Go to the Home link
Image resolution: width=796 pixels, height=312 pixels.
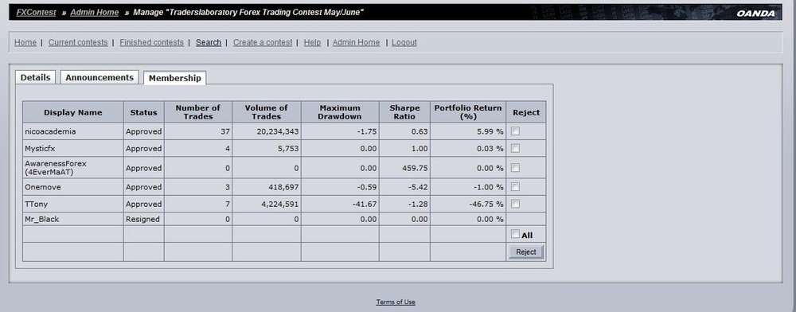25,43
